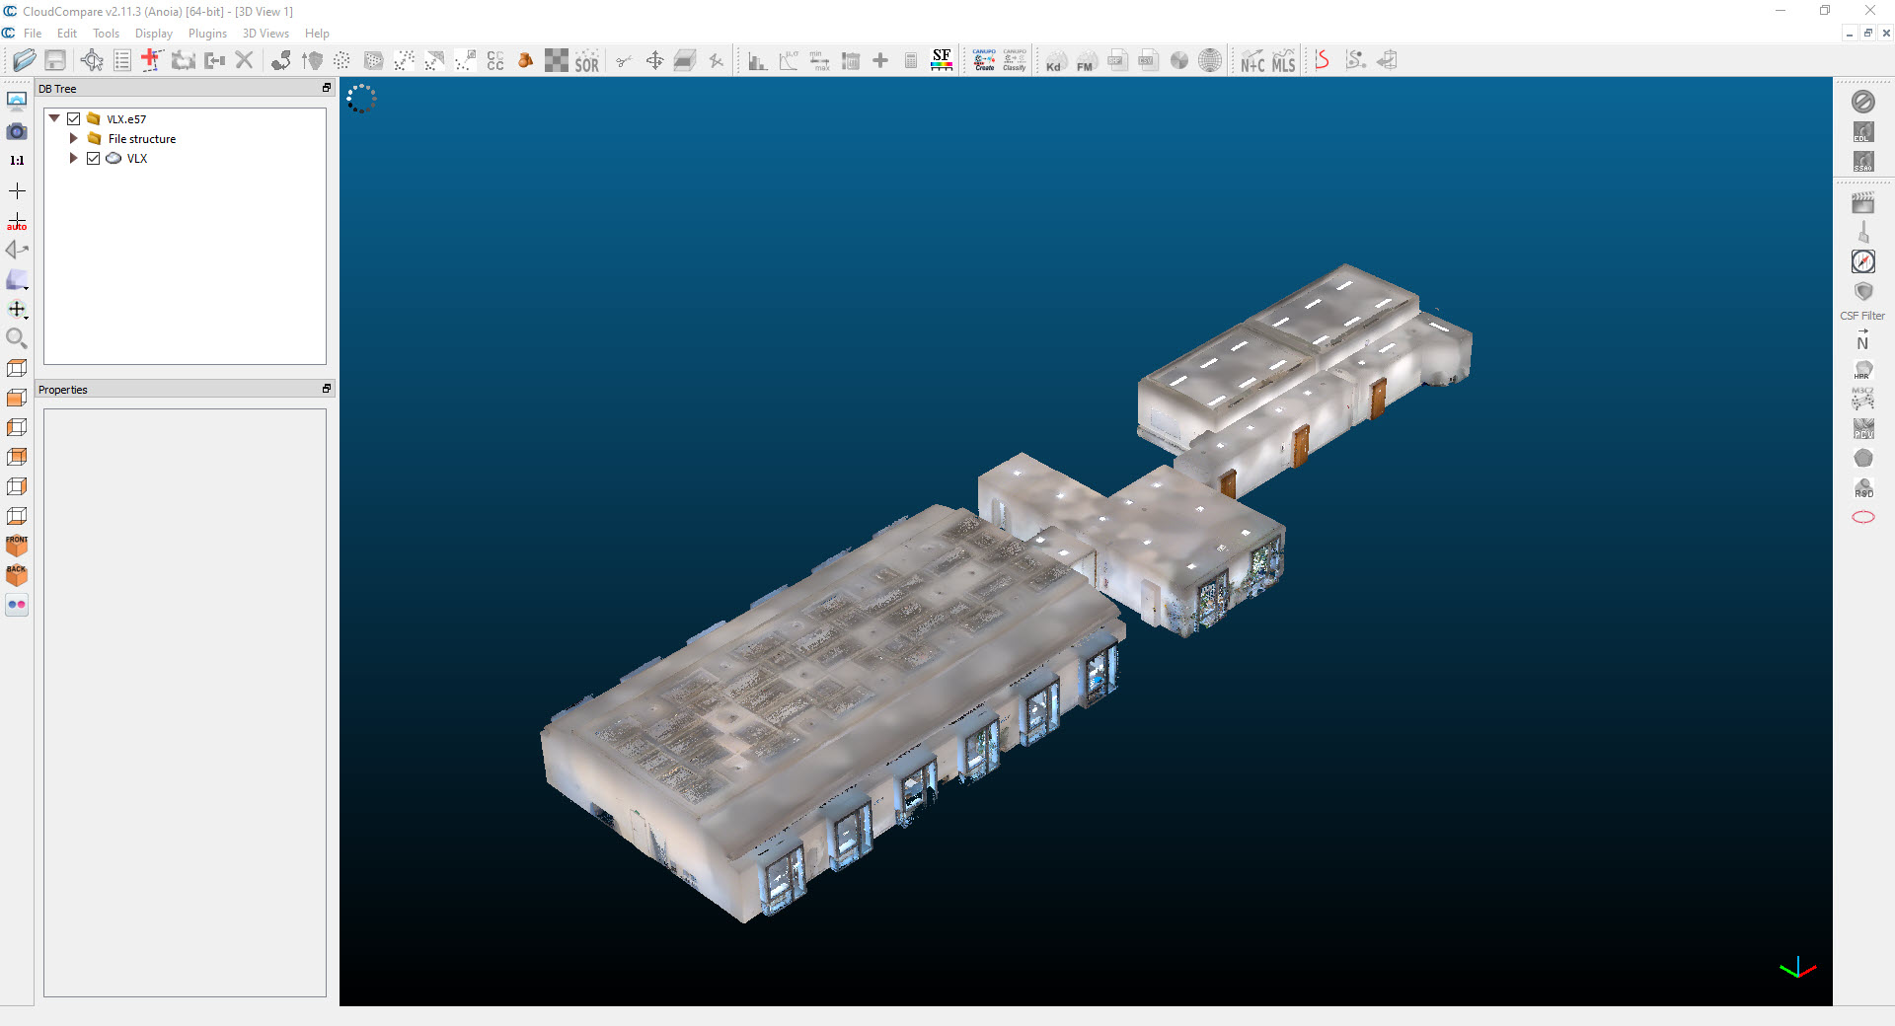This screenshot has width=1895, height=1026.
Task: Click the camera snapshot icon
Action: (17, 131)
